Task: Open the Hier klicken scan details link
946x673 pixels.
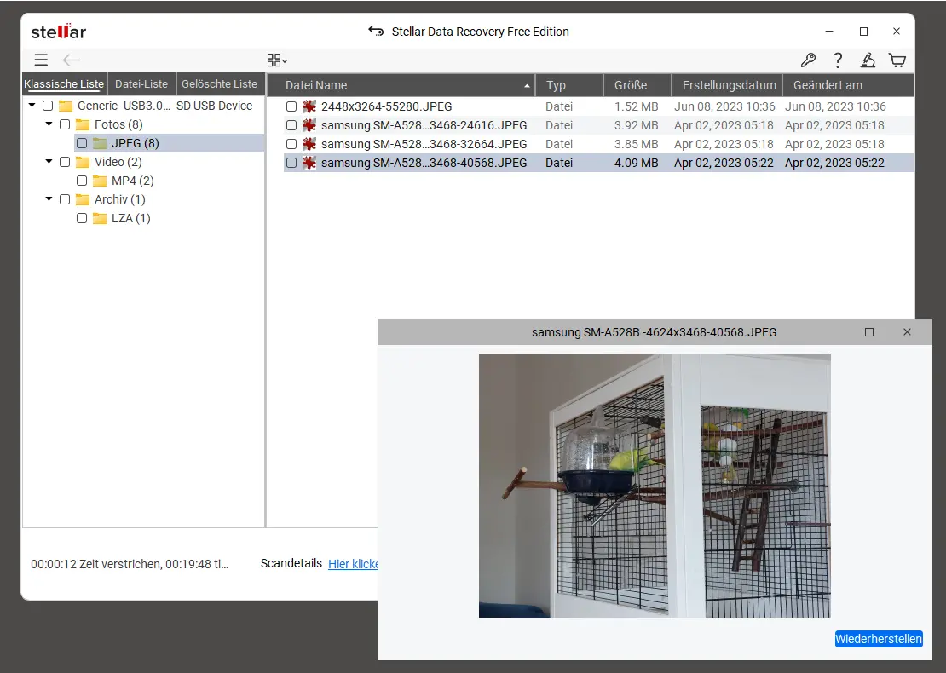Action: (x=353, y=564)
